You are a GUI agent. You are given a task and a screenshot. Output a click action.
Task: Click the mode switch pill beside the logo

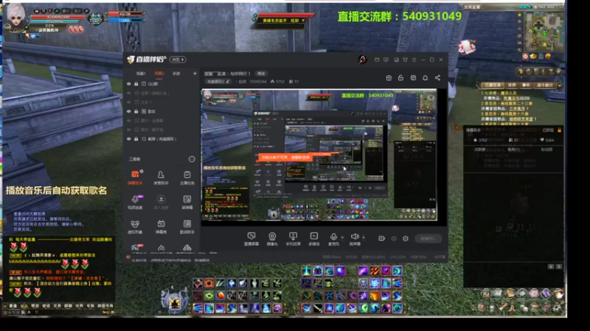point(178,60)
